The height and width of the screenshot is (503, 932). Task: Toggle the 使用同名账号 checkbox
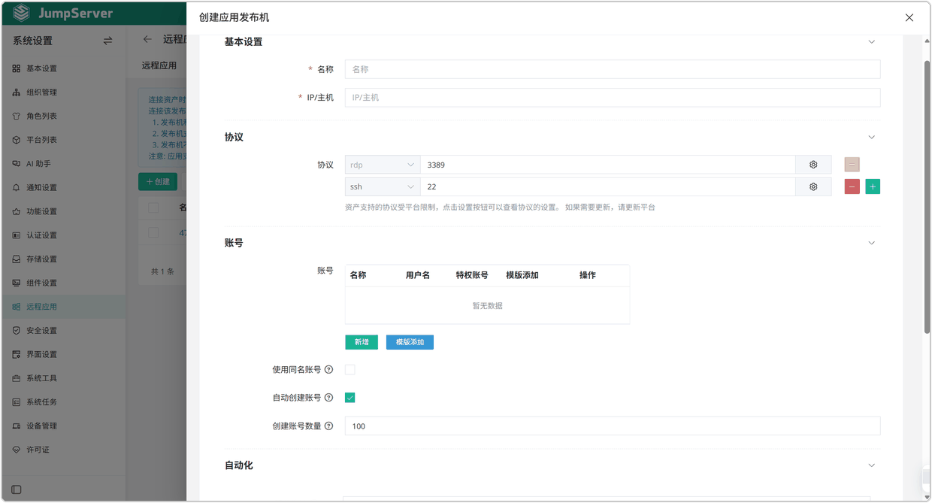350,370
